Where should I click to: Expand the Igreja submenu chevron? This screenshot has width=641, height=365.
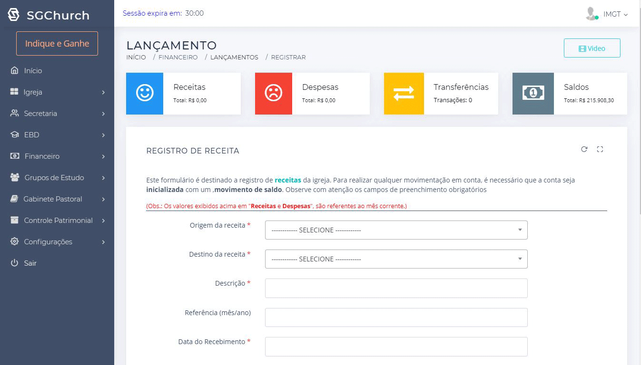tap(103, 92)
